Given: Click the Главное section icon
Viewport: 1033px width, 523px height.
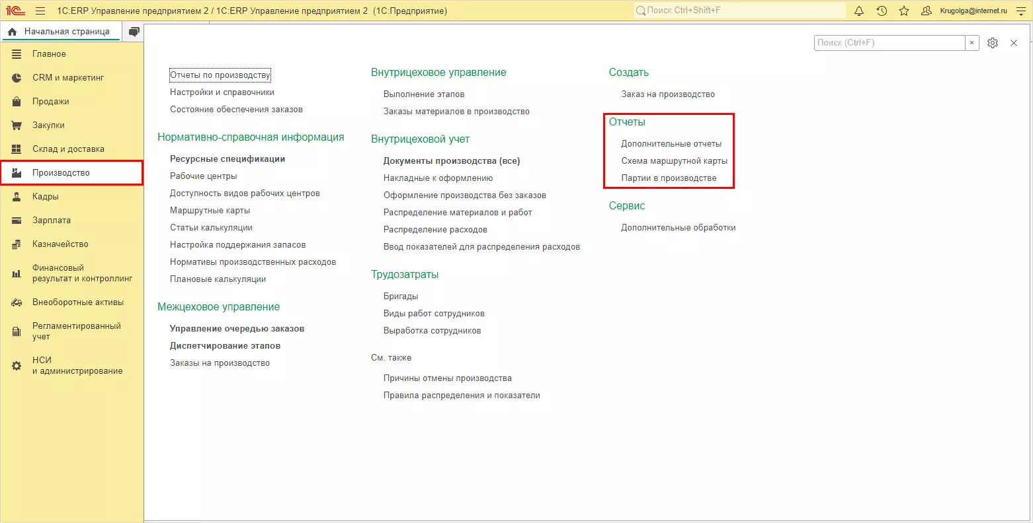Looking at the screenshot, I should point(17,54).
